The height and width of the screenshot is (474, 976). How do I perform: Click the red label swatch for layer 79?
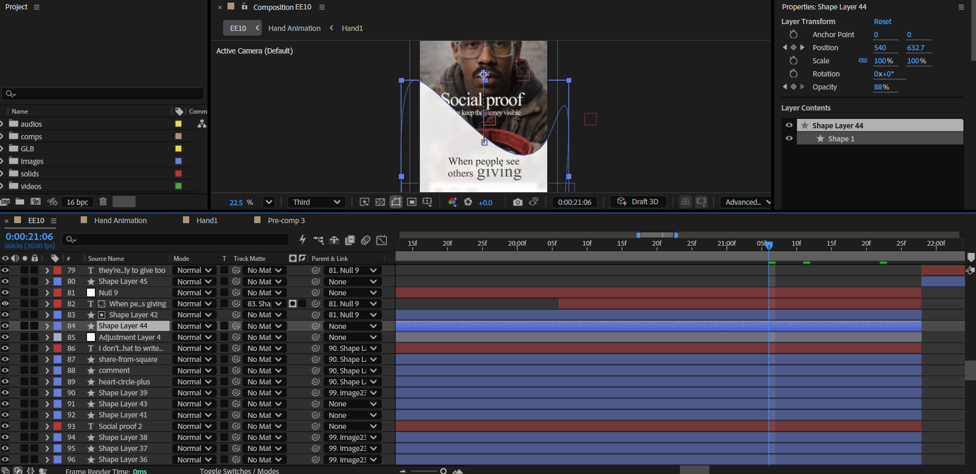pos(58,270)
